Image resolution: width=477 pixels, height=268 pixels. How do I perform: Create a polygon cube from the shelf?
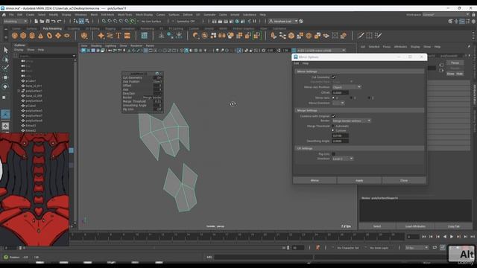[23, 36]
